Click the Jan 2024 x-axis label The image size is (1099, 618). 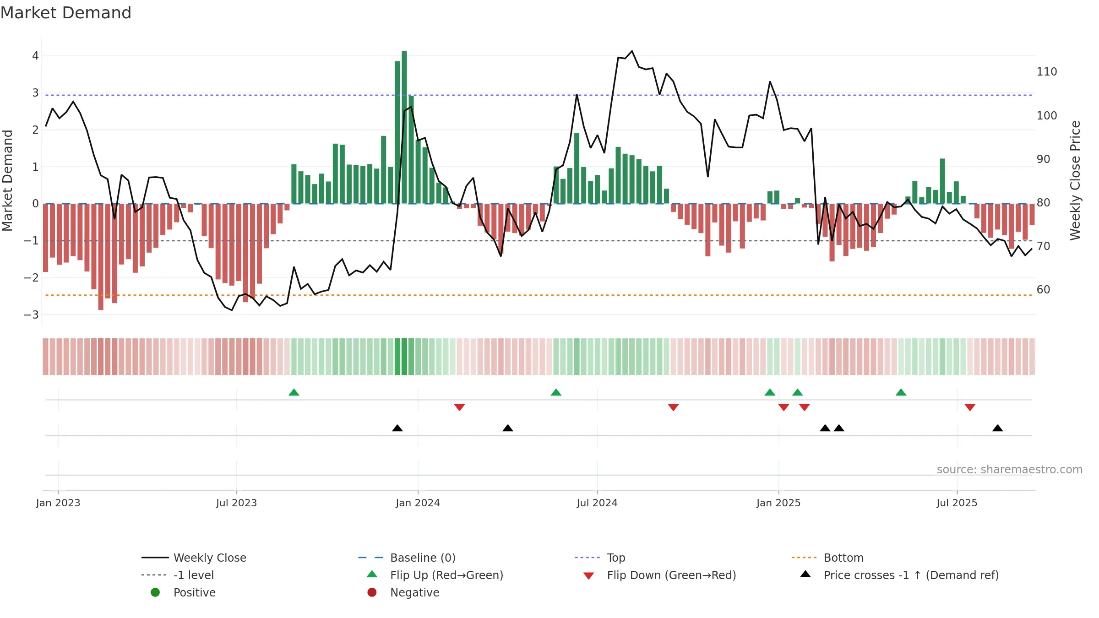tap(418, 503)
